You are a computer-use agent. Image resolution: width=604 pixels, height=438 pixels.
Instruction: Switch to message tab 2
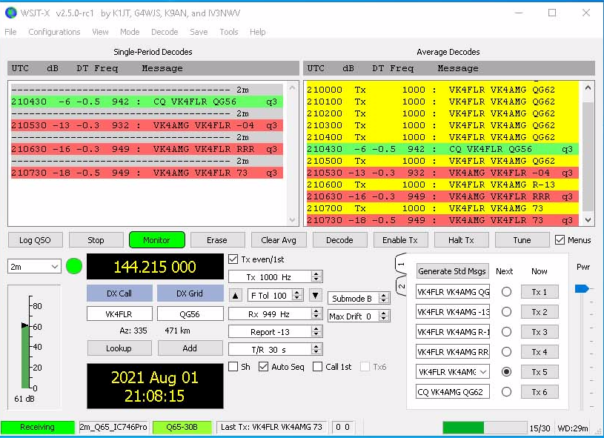click(x=401, y=286)
